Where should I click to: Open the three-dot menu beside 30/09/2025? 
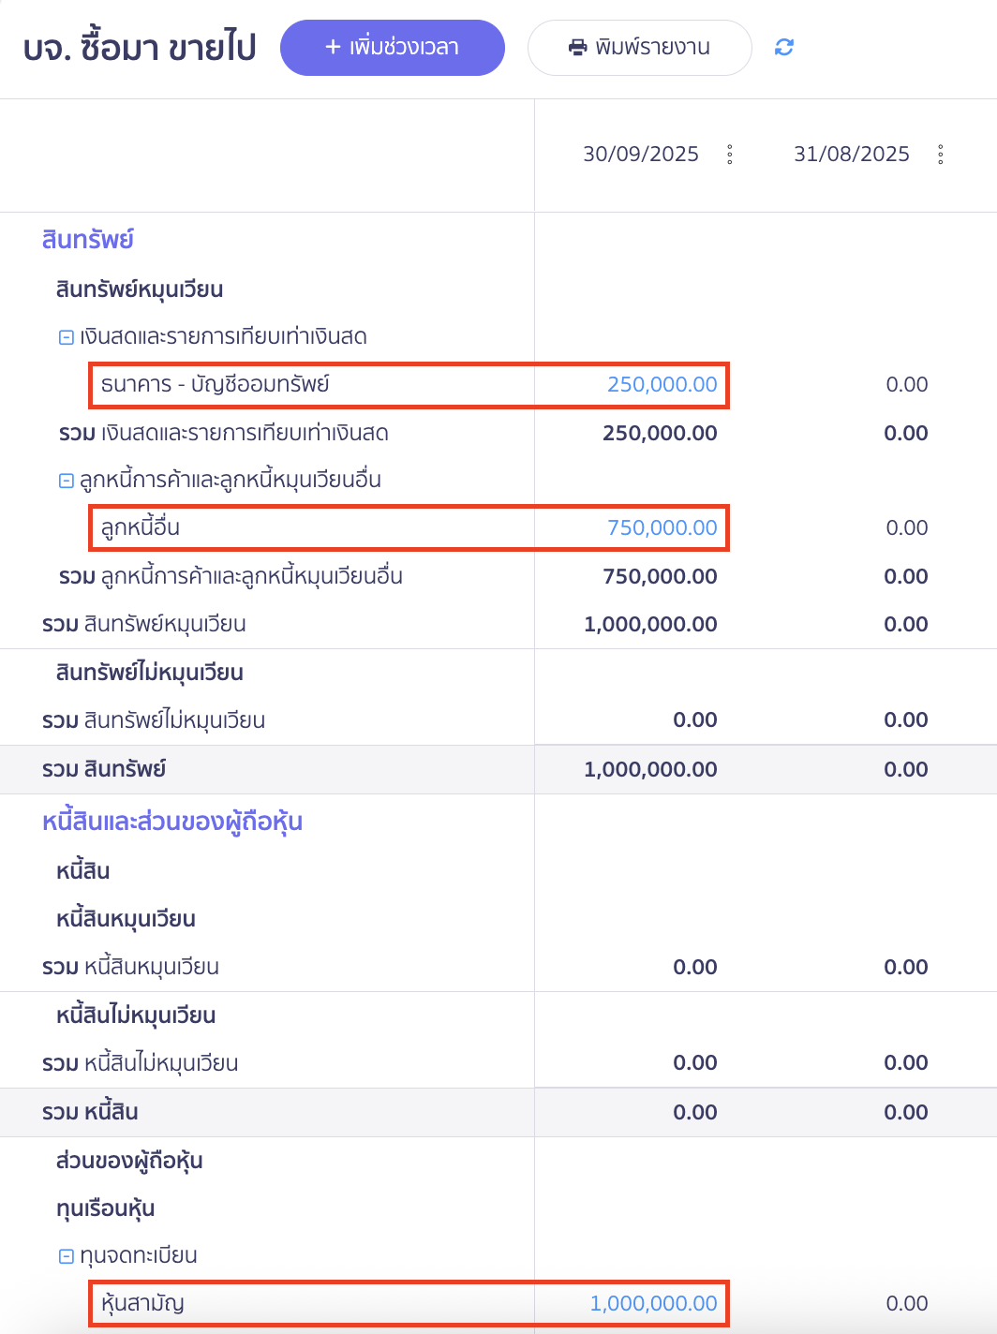[730, 156]
